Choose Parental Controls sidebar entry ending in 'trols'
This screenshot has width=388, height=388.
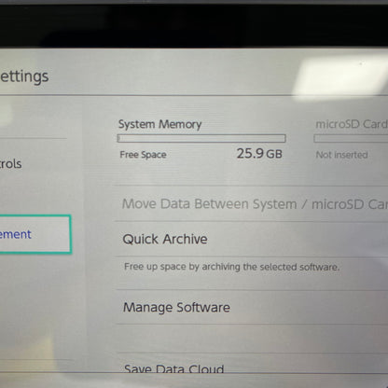[11, 164]
